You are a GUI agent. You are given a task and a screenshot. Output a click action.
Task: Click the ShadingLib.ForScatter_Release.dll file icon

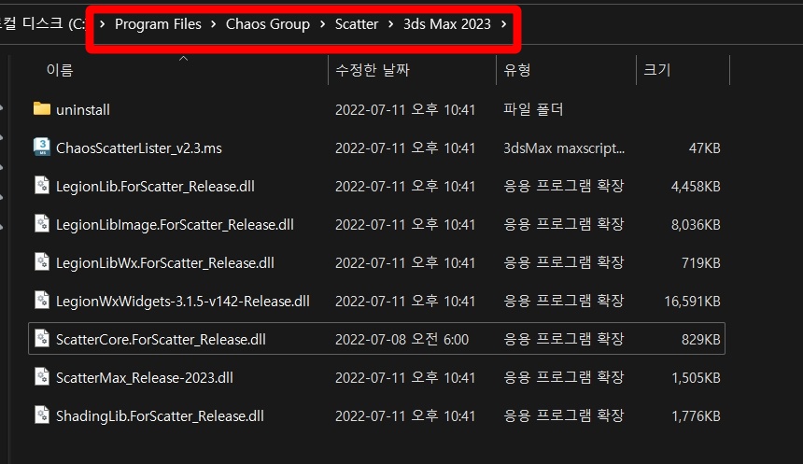(x=42, y=415)
